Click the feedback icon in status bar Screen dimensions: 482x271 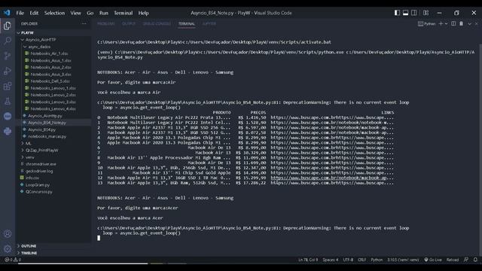point(466,260)
